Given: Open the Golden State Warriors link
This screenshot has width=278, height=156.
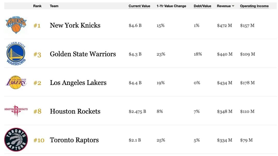Looking at the screenshot, I should click(83, 54).
